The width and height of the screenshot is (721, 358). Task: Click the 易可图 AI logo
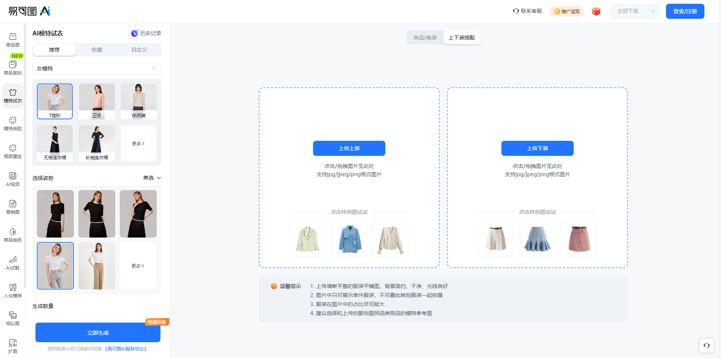click(29, 11)
